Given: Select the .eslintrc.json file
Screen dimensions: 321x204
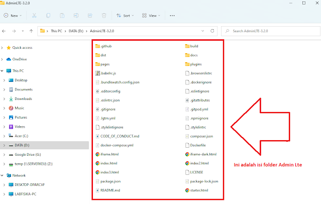Looking at the screenshot, I should click(110, 100).
